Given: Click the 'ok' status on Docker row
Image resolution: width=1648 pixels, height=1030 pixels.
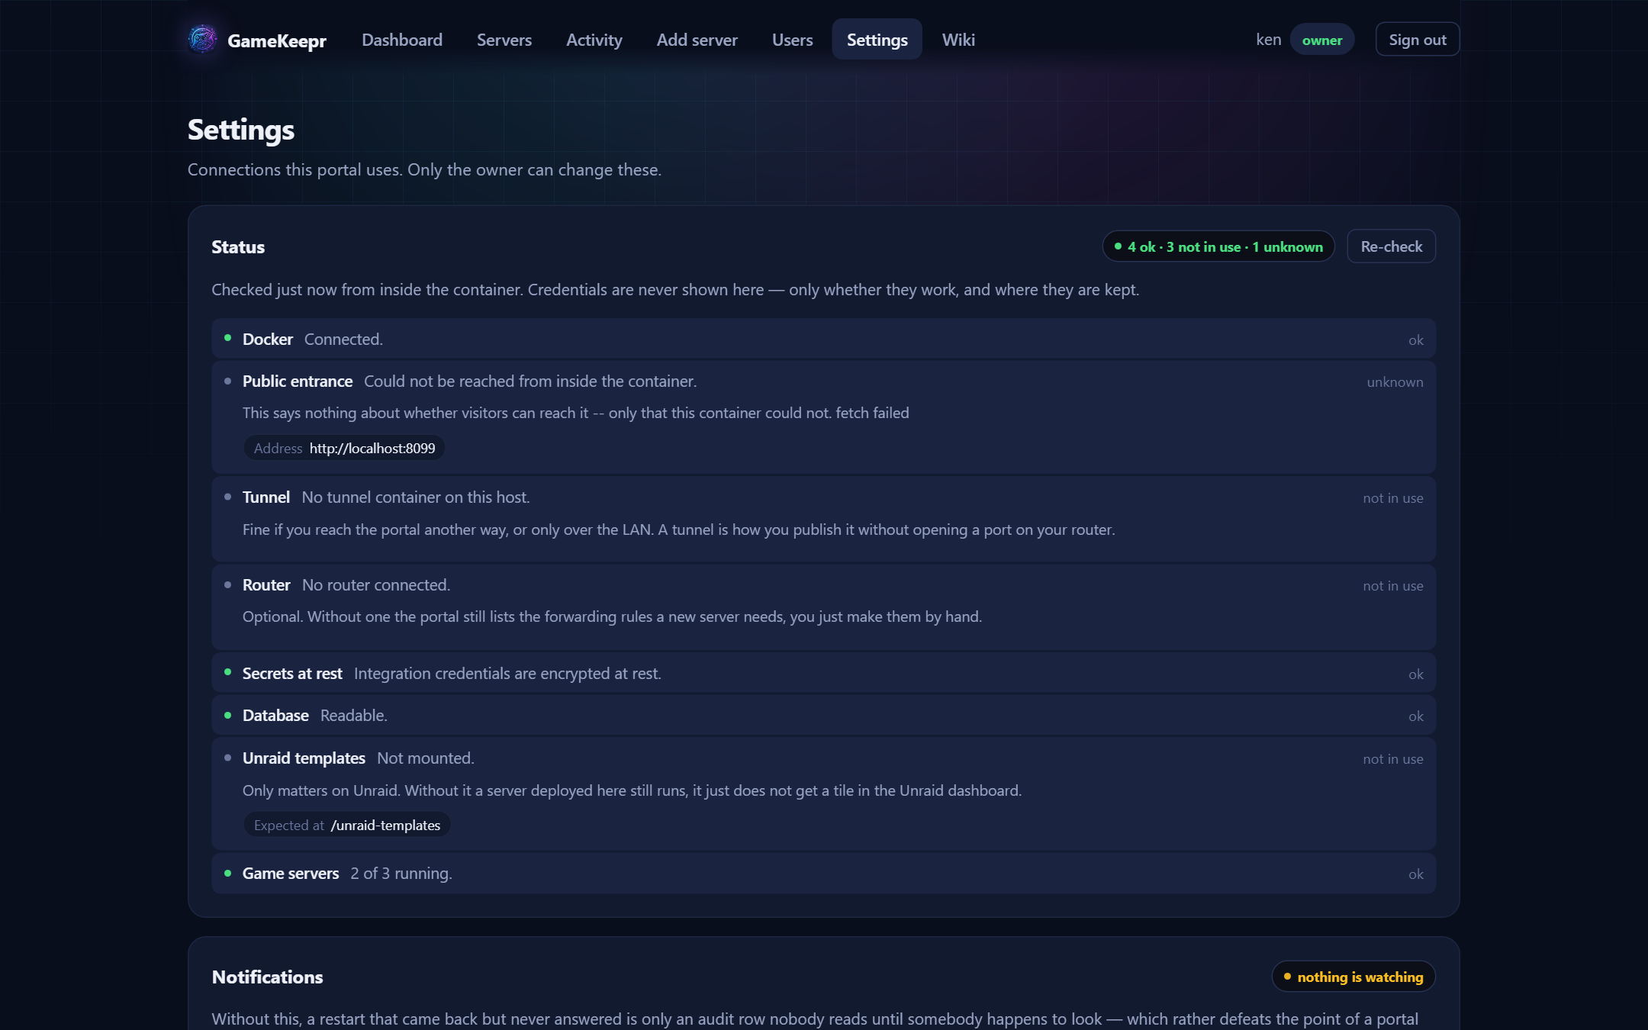Looking at the screenshot, I should pyautogui.click(x=1416, y=340).
